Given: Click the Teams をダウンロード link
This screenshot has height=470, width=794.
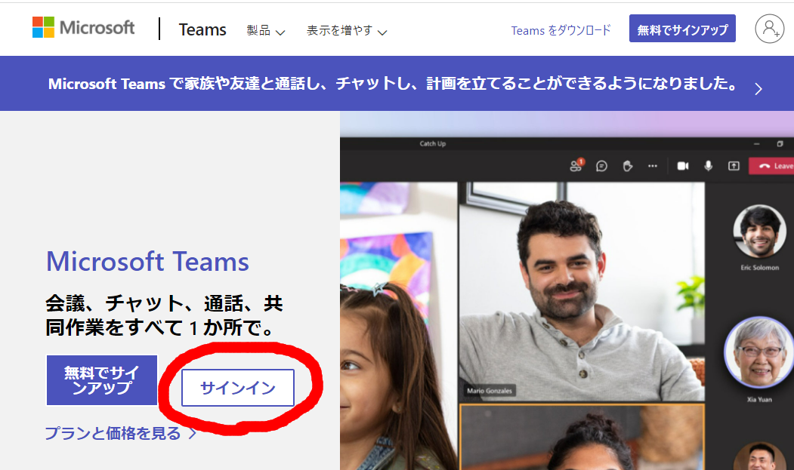Looking at the screenshot, I should [561, 30].
